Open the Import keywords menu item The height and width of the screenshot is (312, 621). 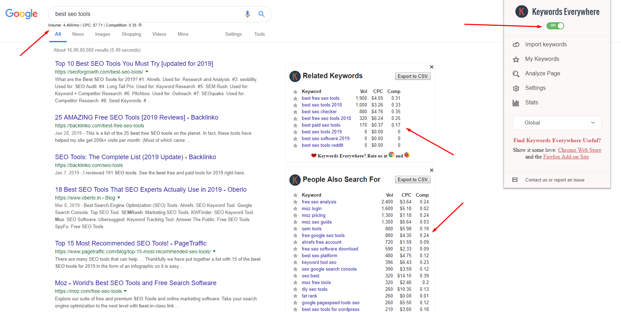point(546,45)
